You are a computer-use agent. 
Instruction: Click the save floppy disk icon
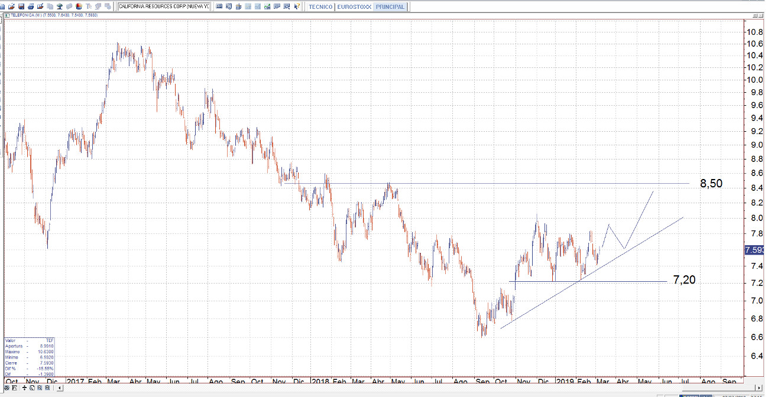click(x=20, y=6)
